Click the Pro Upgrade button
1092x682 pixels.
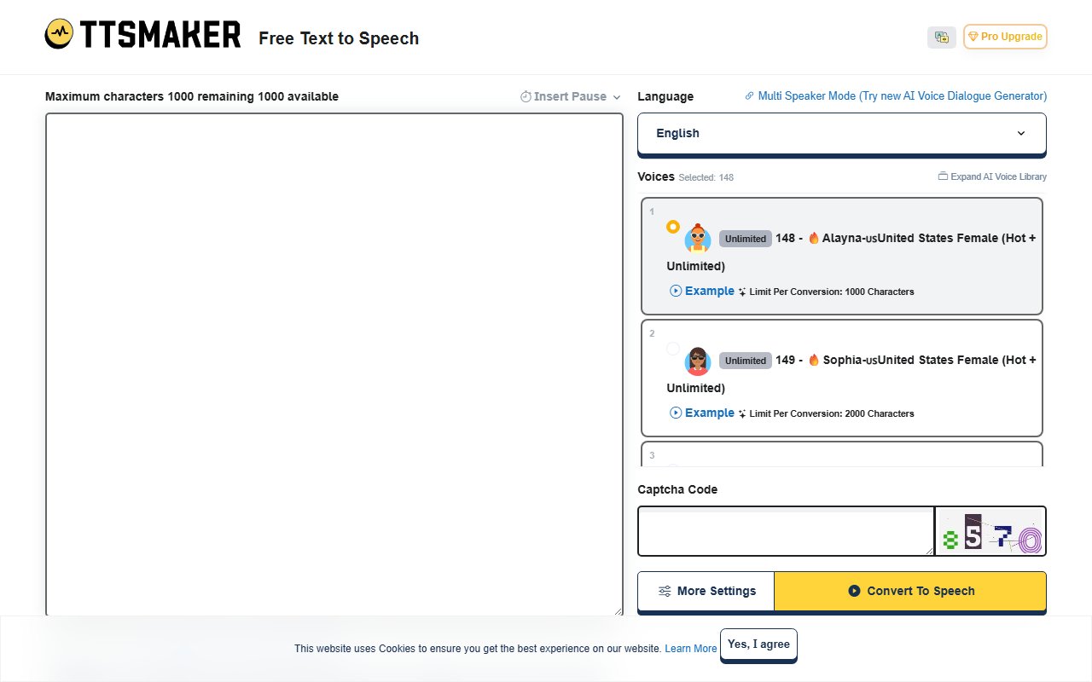(x=1005, y=37)
